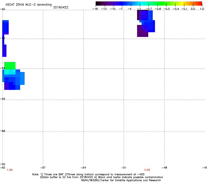Screen dimensions: 207x182
Task: Click the green data patch near latitude -44
Action: click(x=10, y=66)
